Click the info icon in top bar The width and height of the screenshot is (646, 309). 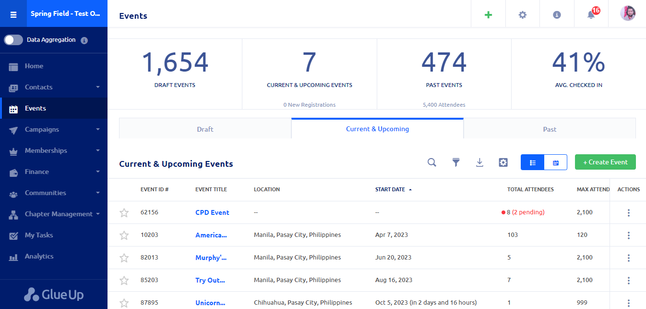pos(557,15)
